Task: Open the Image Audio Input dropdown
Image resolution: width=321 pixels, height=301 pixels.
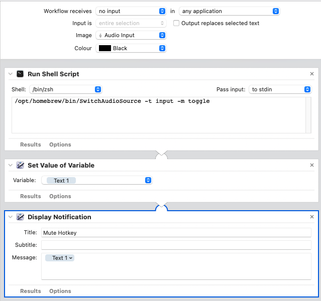Action: point(131,35)
